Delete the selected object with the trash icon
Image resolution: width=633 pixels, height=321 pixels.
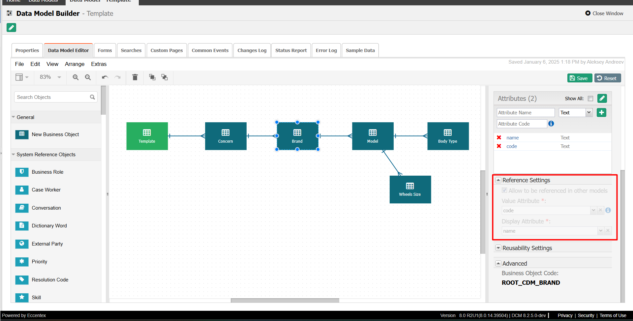click(135, 77)
